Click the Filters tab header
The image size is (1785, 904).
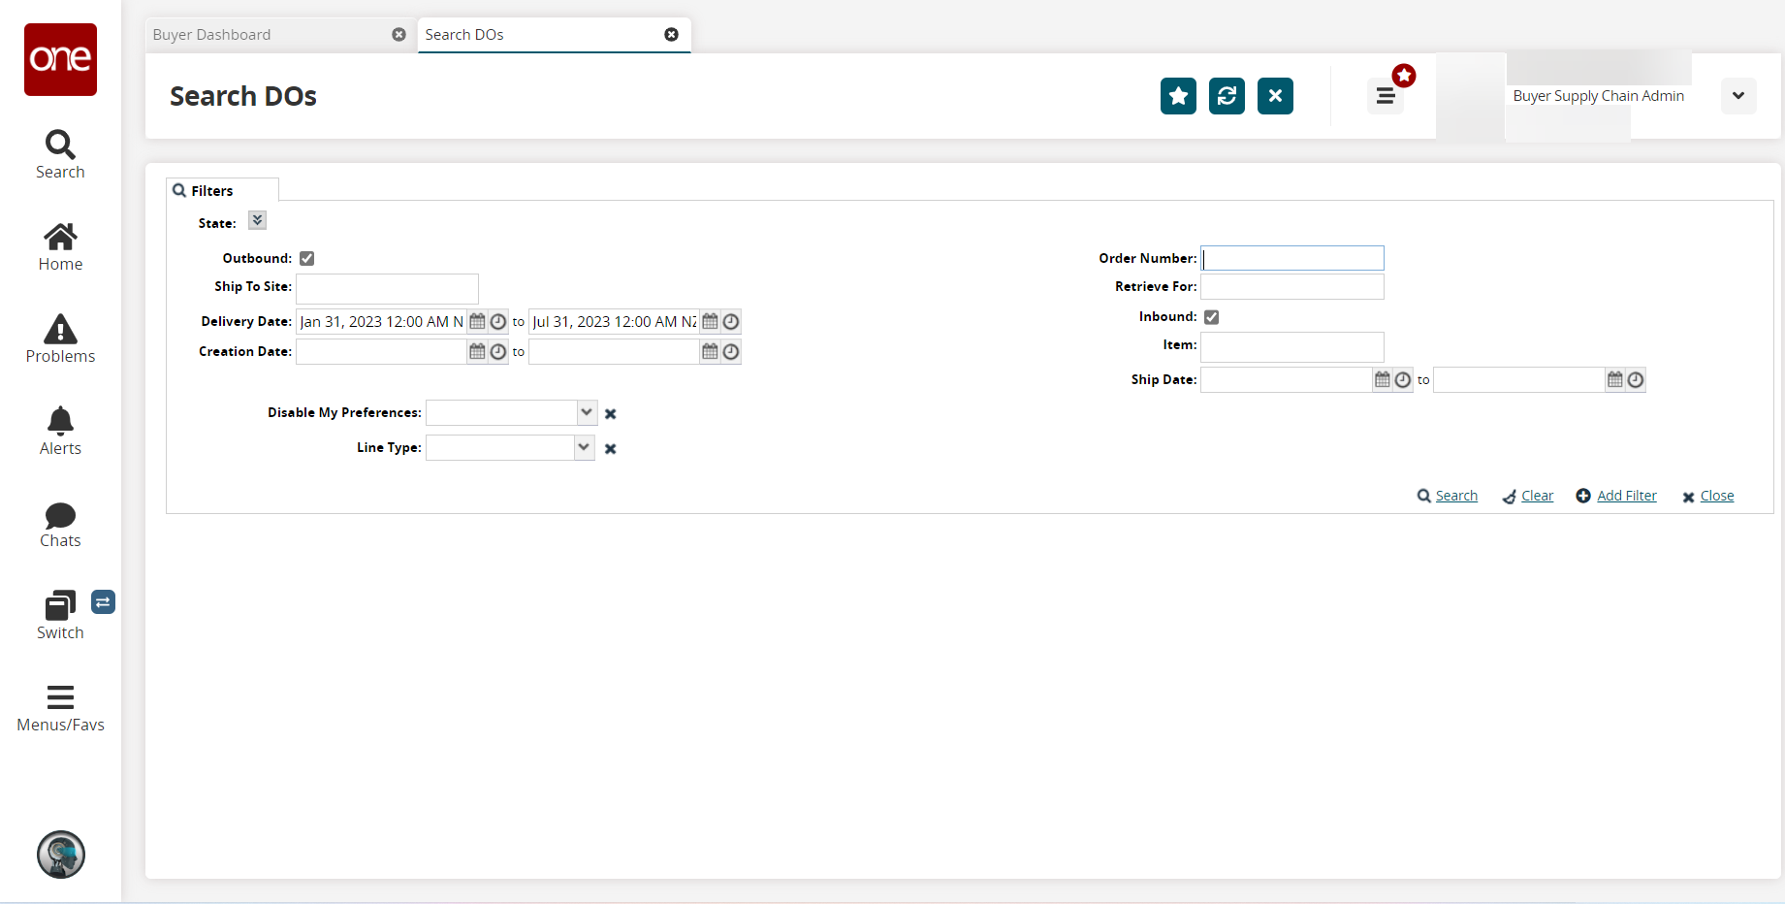[223, 190]
